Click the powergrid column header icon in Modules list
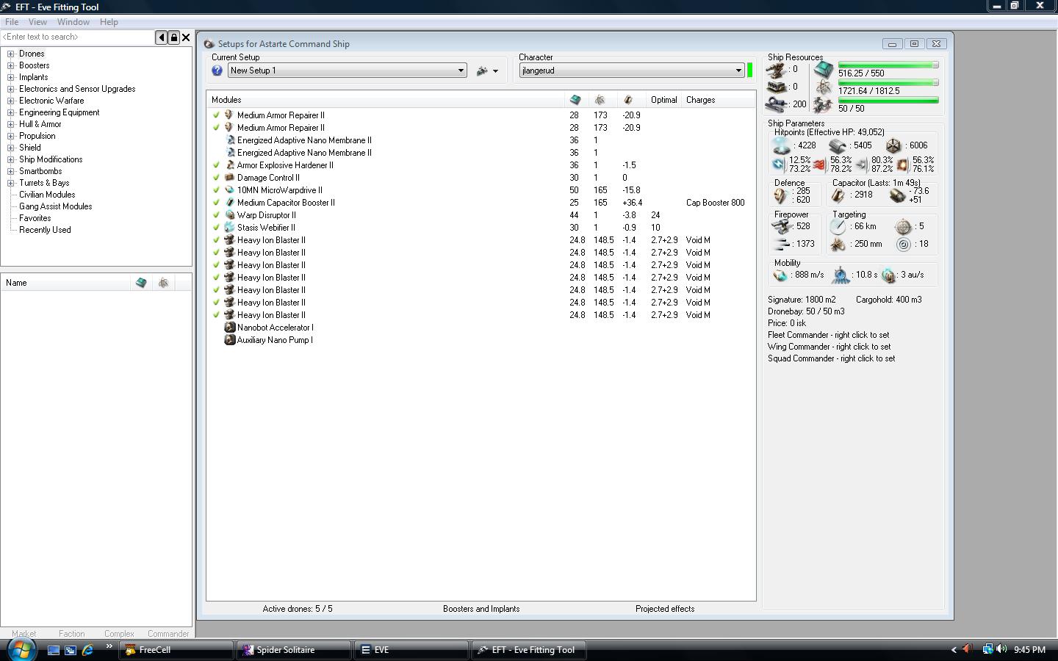 600,100
